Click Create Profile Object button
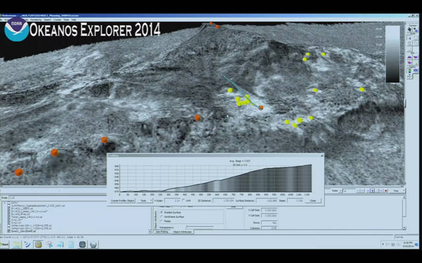The height and width of the screenshot is (263, 422). 123,201
